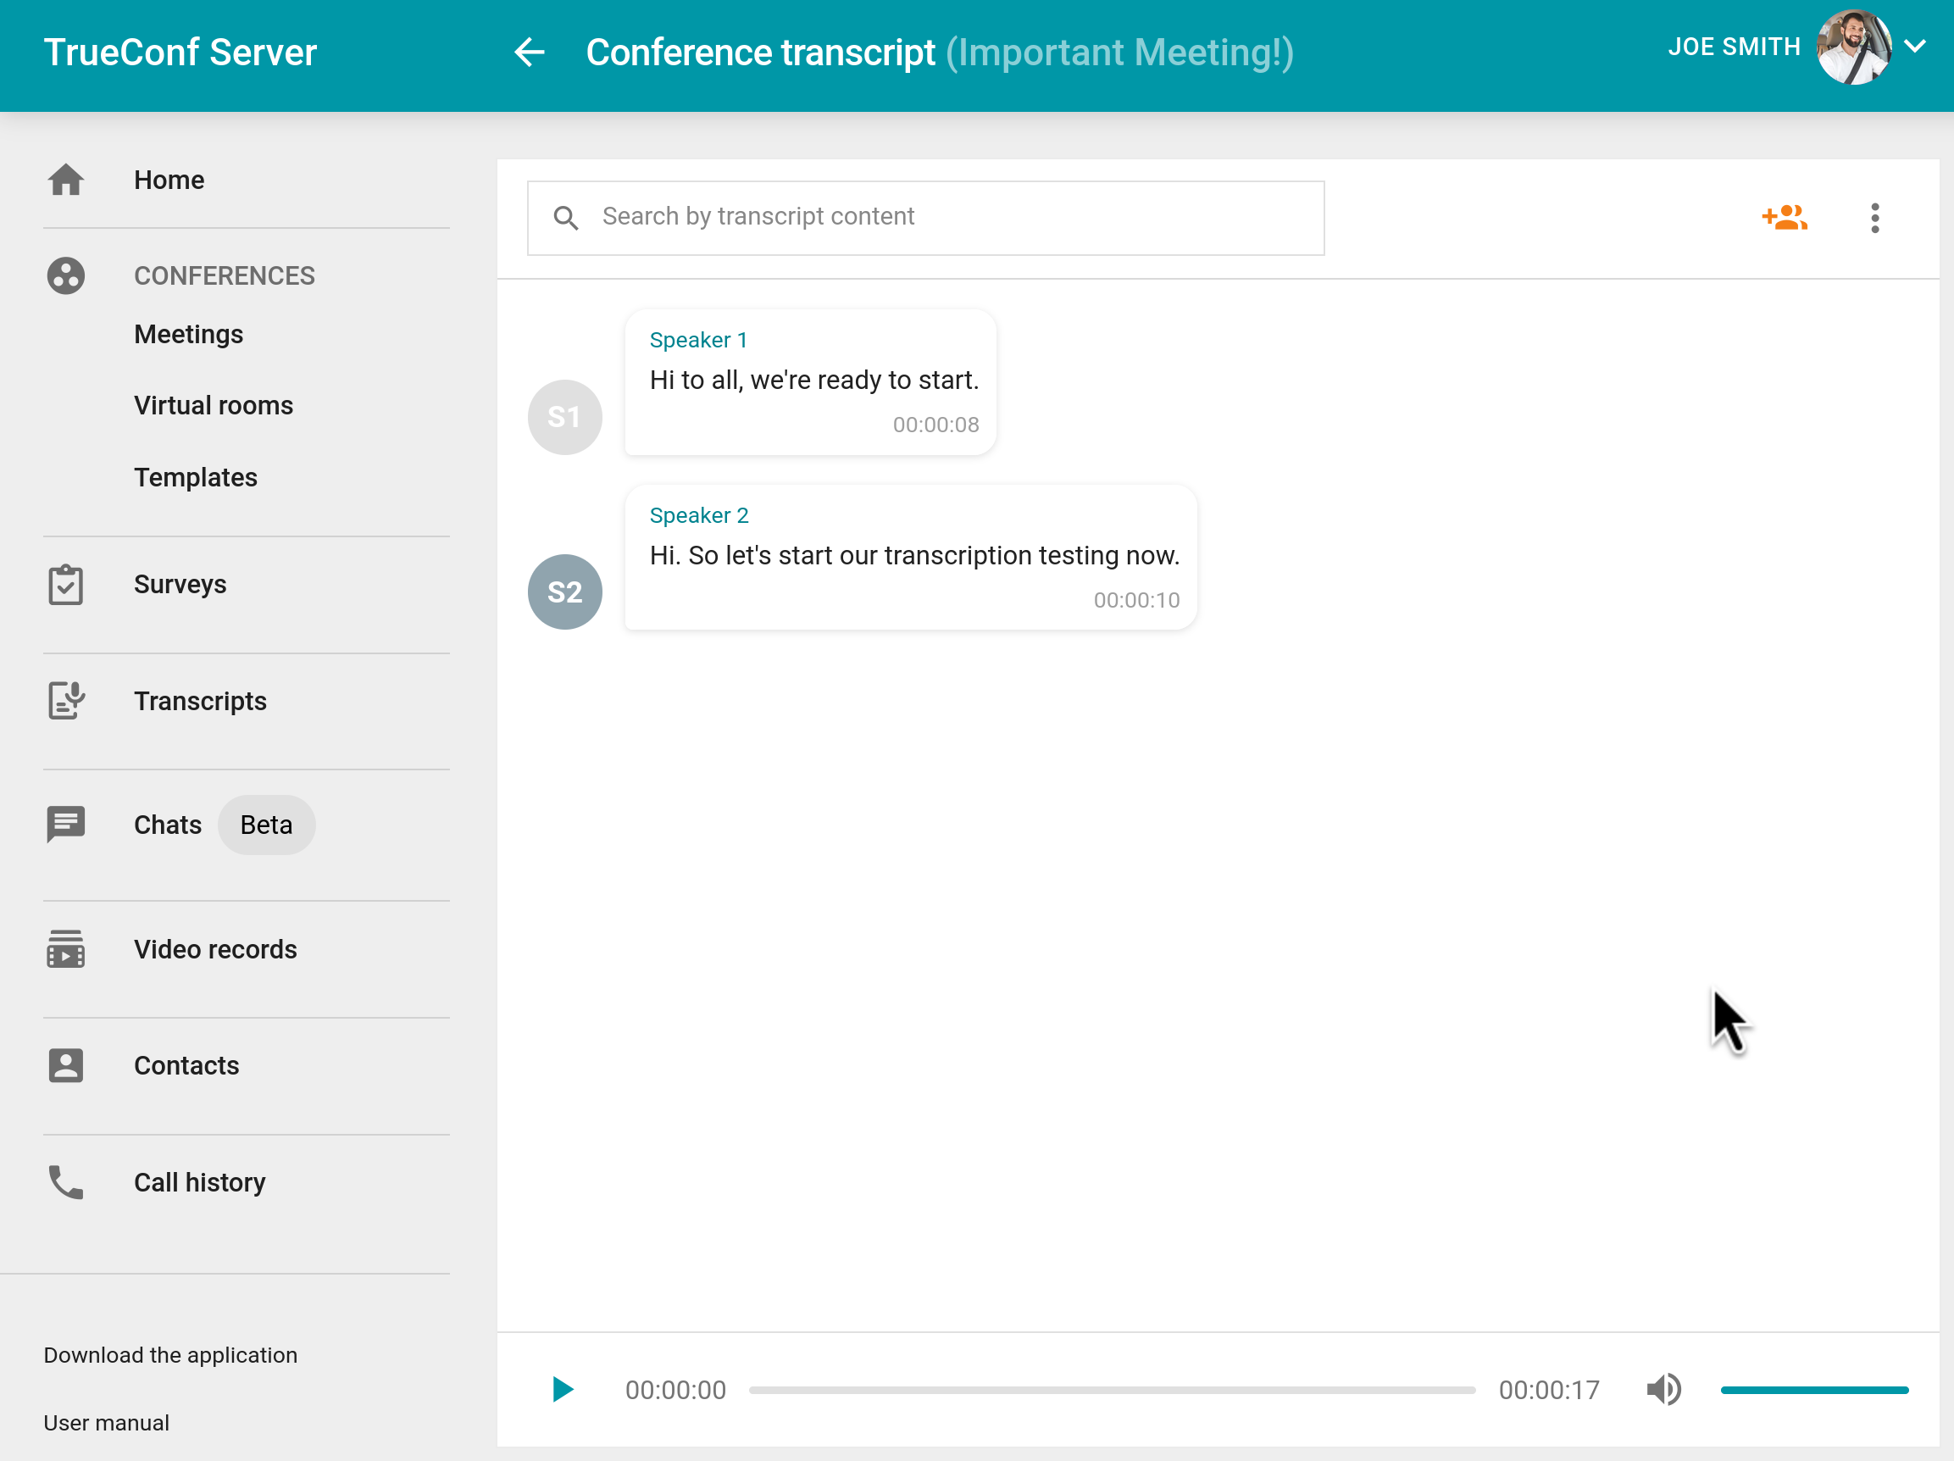Click the Speaker 1 name label
The height and width of the screenshot is (1461, 1954).
pos(699,340)
